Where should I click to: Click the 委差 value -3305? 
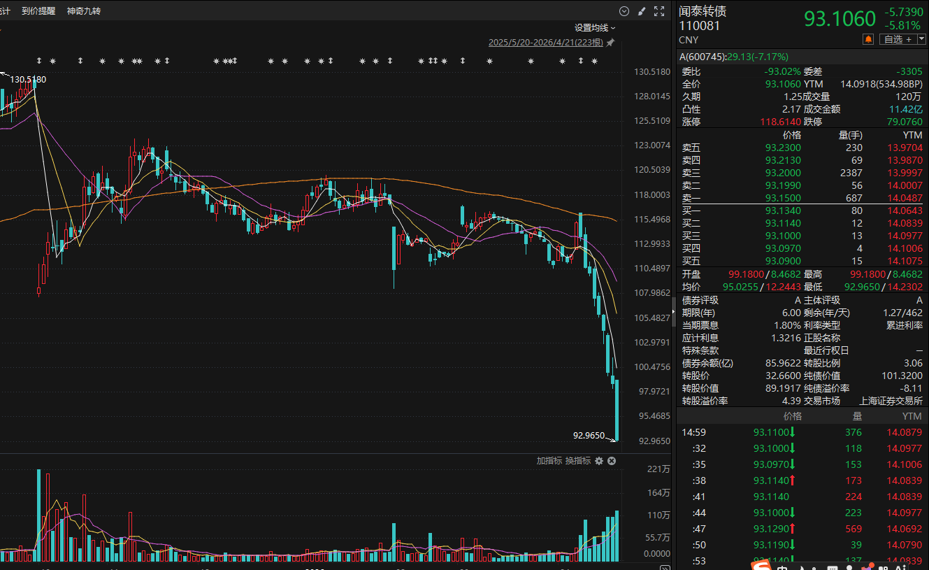pyautogui.click(x=909, y=71)
